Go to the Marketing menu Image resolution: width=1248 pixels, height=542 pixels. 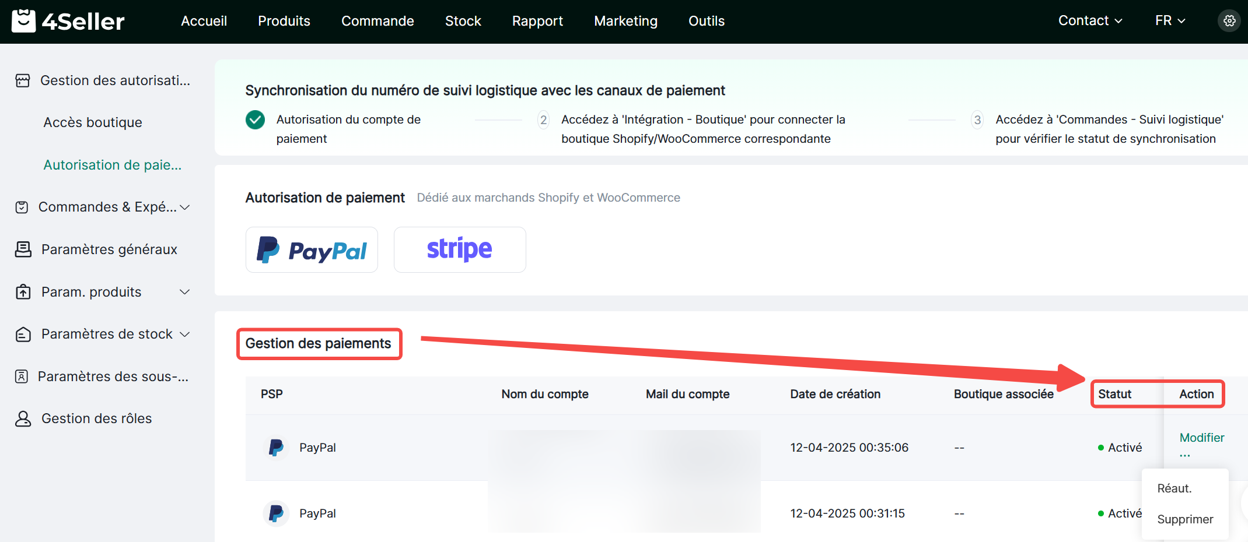coord(625,21)
